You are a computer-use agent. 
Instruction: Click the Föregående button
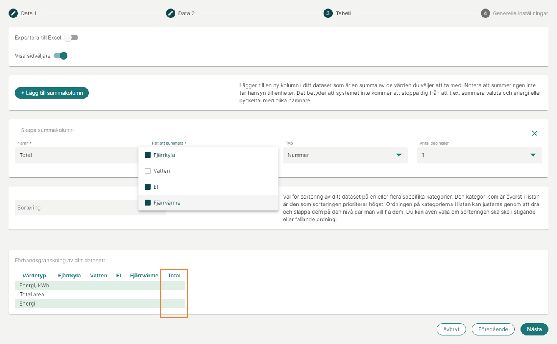click(493, 329)
